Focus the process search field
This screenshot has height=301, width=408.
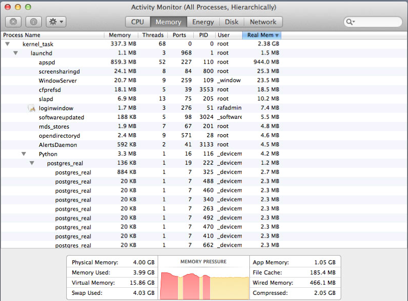pos(373,22)
